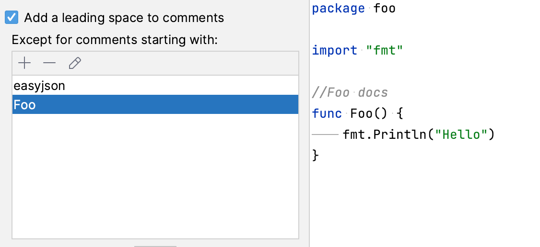Click the package name foo in the preview
Viewport: 540px width, 247px height.
pos(385,9)
